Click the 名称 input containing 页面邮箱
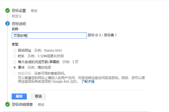 49,35
